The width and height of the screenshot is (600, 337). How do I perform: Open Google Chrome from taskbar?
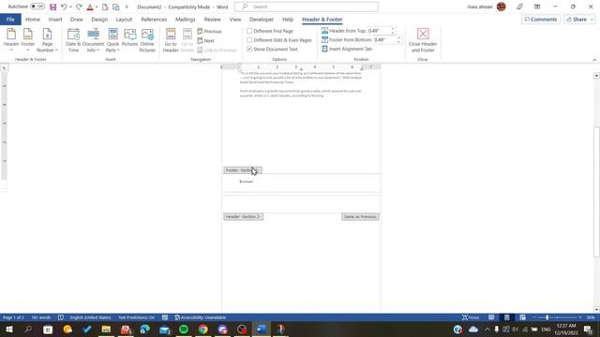click(x=203, y=330)
